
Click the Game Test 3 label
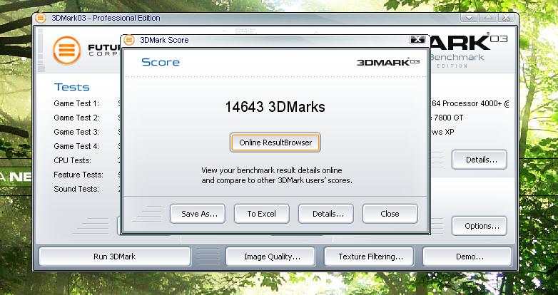point(76,132)
